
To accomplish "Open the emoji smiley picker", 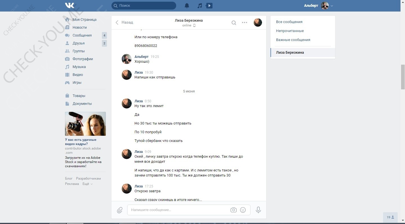I will [243, 210].
